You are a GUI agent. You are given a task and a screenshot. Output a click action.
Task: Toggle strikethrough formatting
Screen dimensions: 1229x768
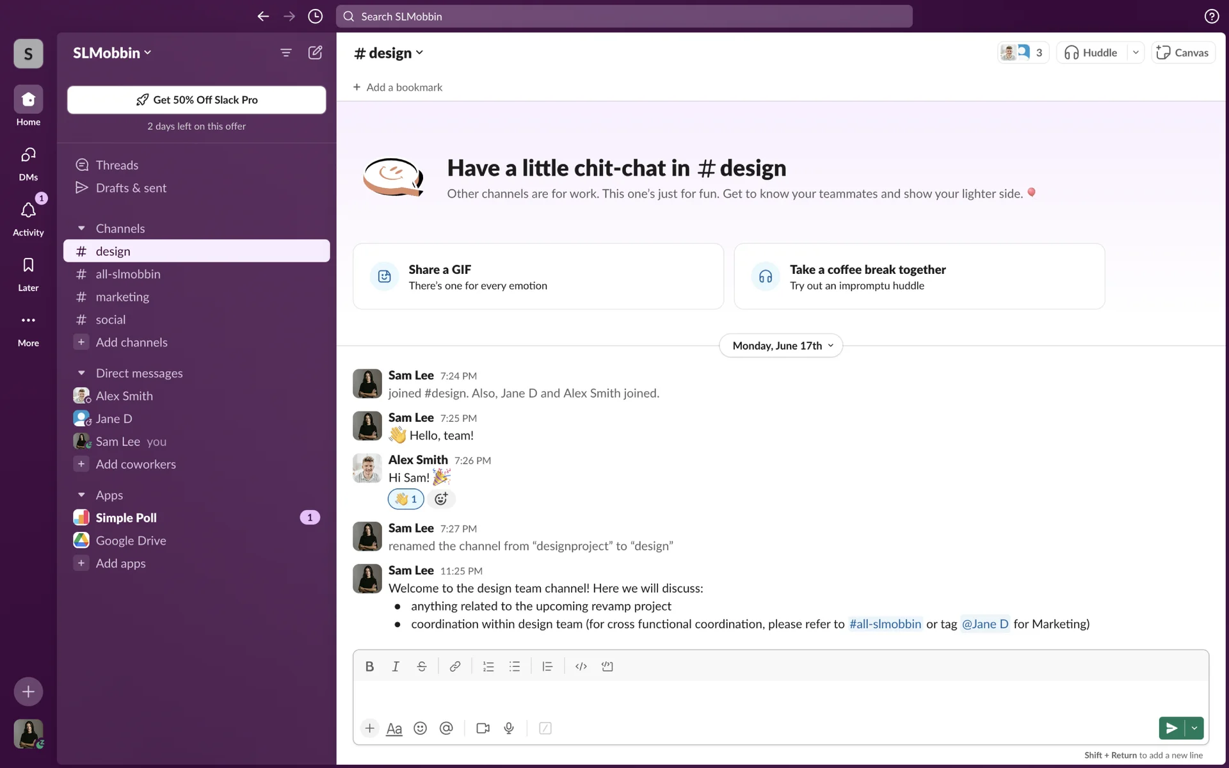click(x=421, y=666)
